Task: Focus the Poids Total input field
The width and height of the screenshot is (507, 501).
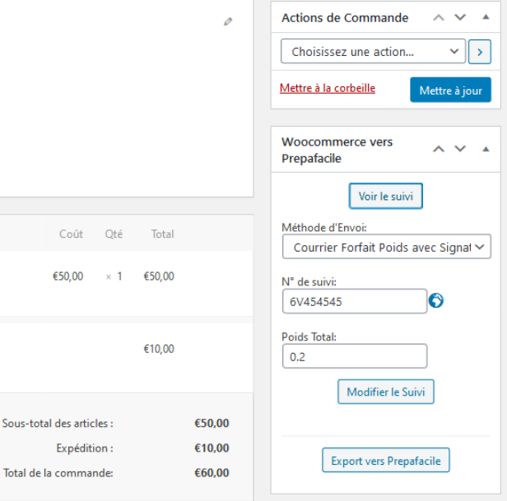Action: point(355,356)
